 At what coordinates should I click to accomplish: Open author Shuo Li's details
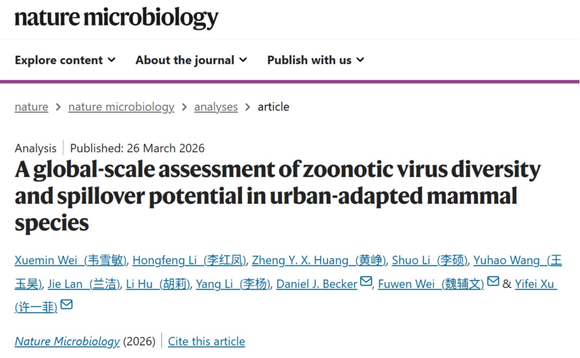point(430,260)
